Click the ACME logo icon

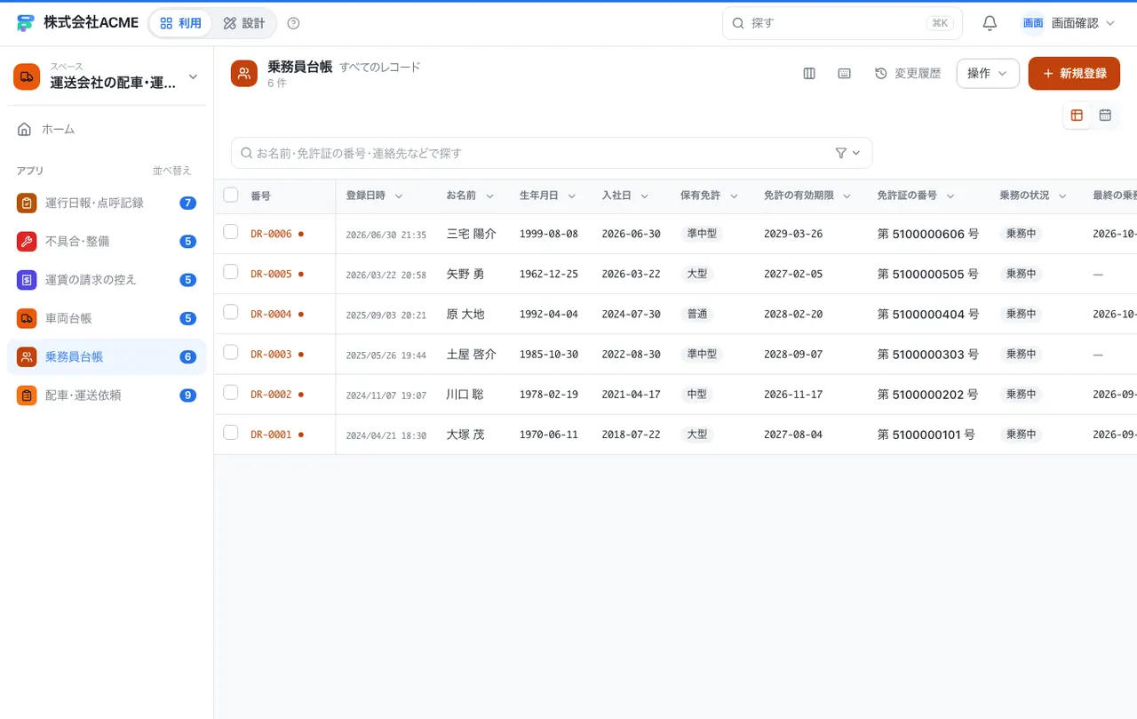tap(25, 23)
